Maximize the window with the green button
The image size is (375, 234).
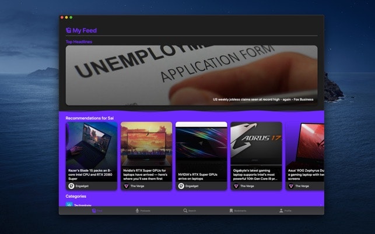tap(71, 17)
